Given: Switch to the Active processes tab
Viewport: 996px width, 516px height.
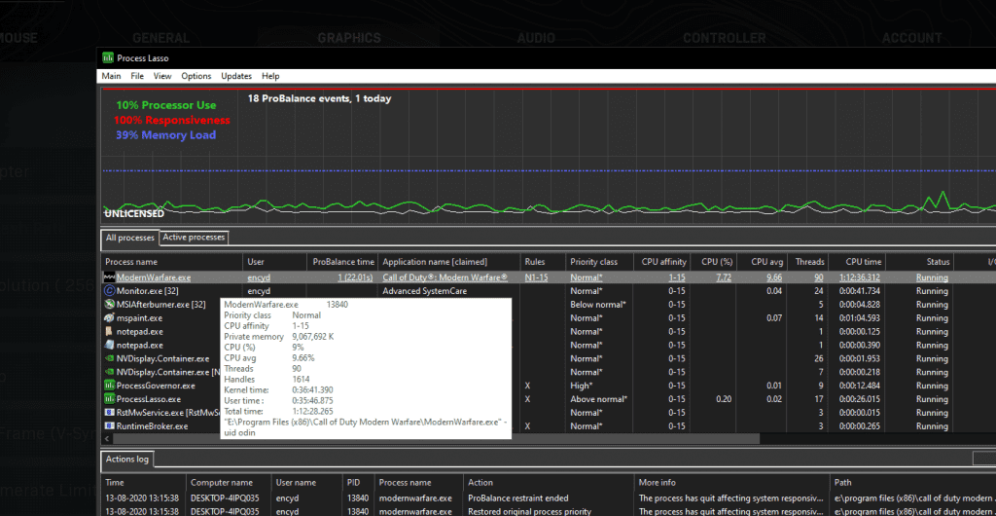Looking at the screenshot, I should [194, 237].
